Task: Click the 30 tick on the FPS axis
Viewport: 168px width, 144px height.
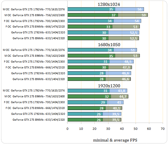Action: [108, 129]
